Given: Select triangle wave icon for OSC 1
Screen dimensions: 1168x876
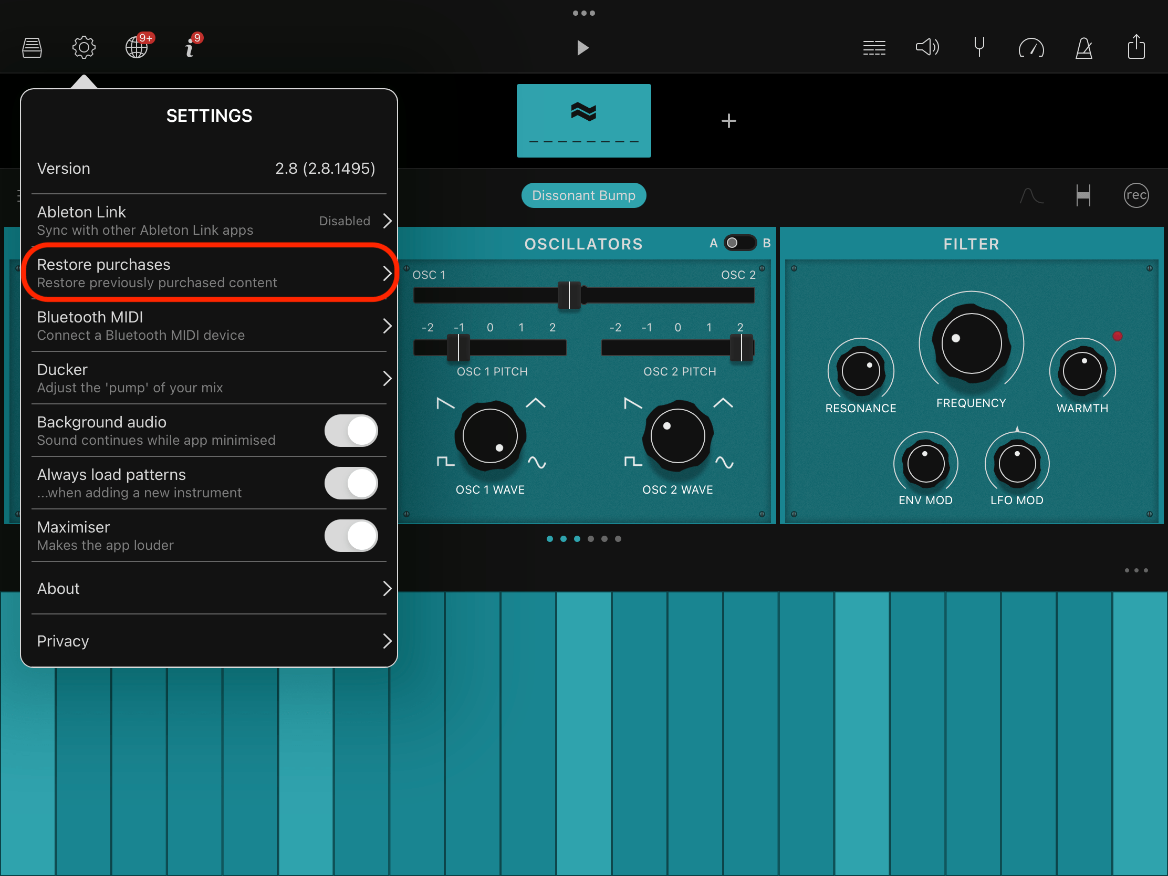Looking at the screenshot, I should click(536, 403).
